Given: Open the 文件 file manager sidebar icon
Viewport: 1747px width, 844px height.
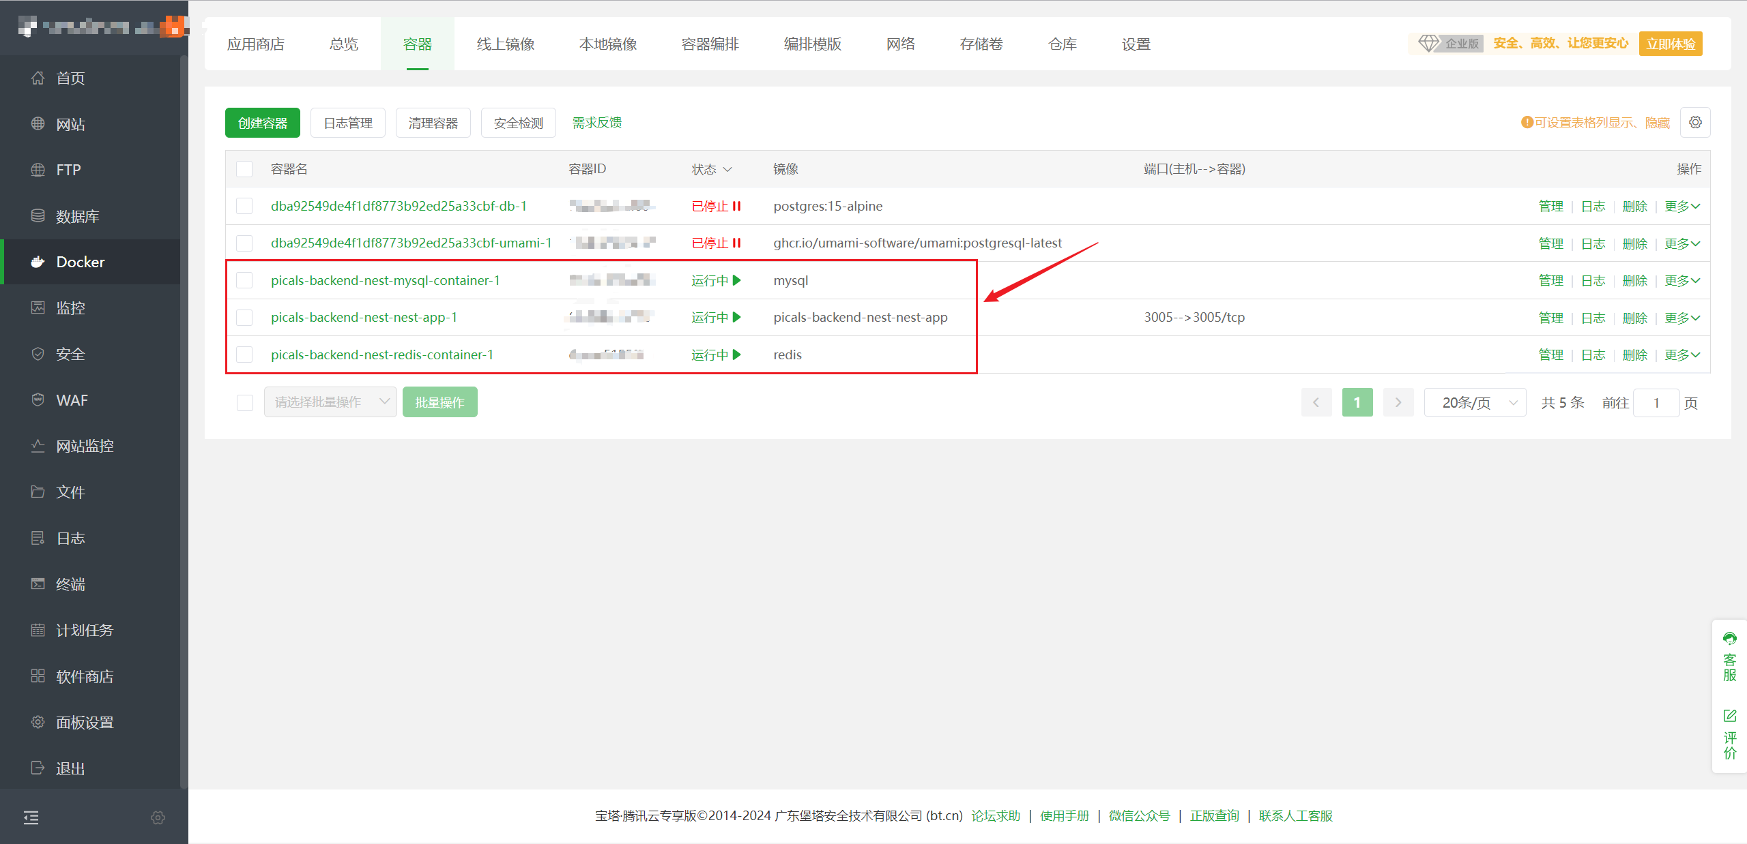Looking at the screenshot, I should (70, 492).
